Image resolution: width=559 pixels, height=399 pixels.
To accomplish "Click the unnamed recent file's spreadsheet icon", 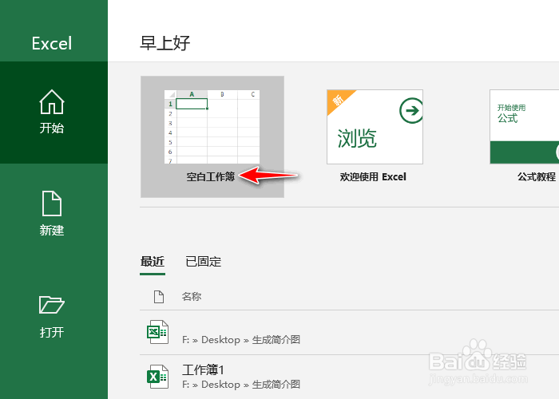I will click(x=157, y=332).
